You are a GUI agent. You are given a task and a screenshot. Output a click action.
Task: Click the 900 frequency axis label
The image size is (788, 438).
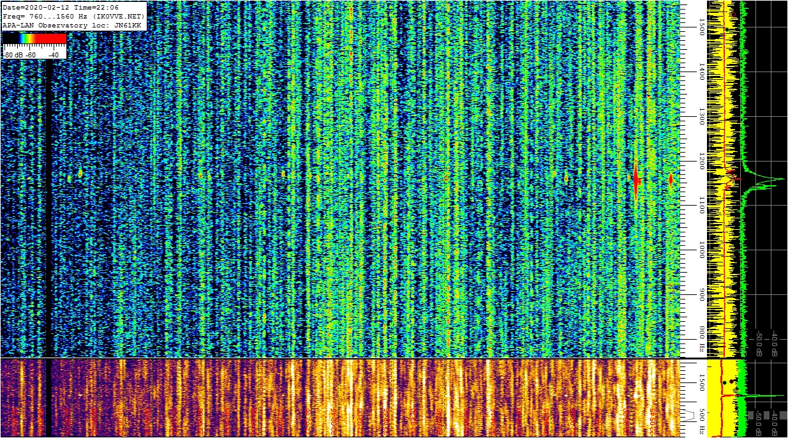pyautogui.click(x=701, y=294)
